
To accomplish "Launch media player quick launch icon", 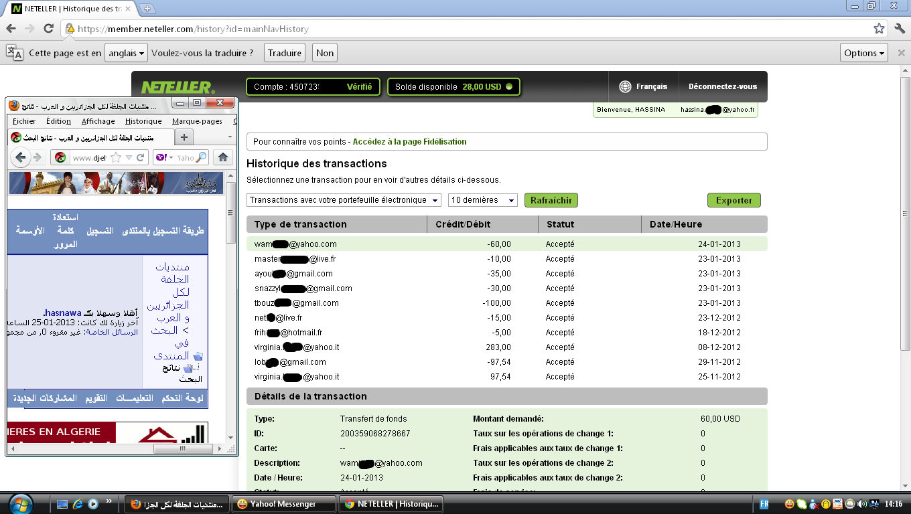I will (93, 504).
